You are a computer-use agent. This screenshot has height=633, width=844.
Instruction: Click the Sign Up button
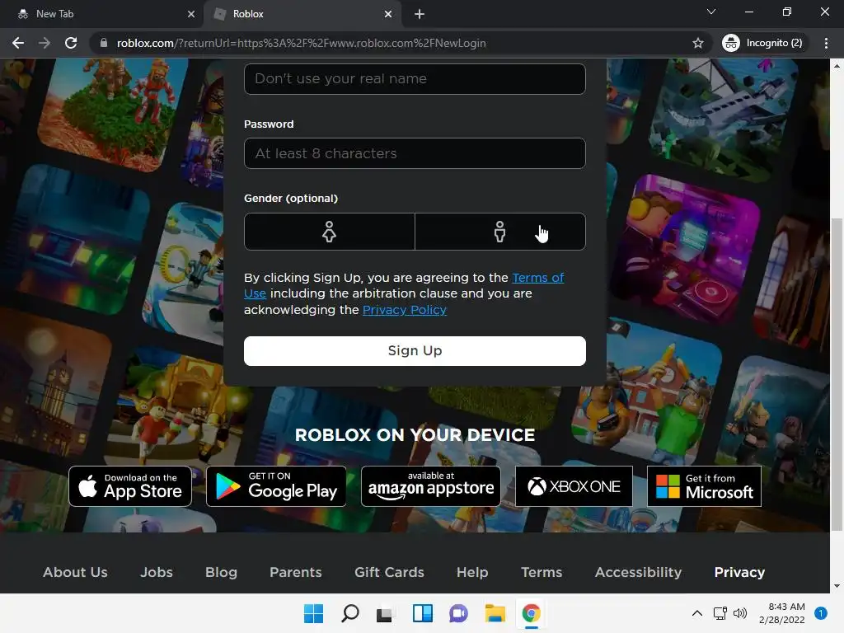[415, 351]
